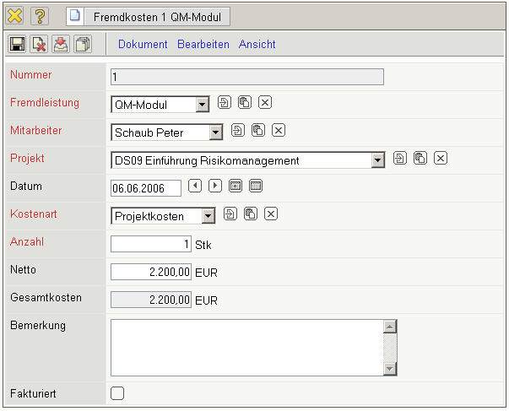The image size is (509, 411).
Task: Toggle the Fakturiert checkbox
Action: [117, 392]
